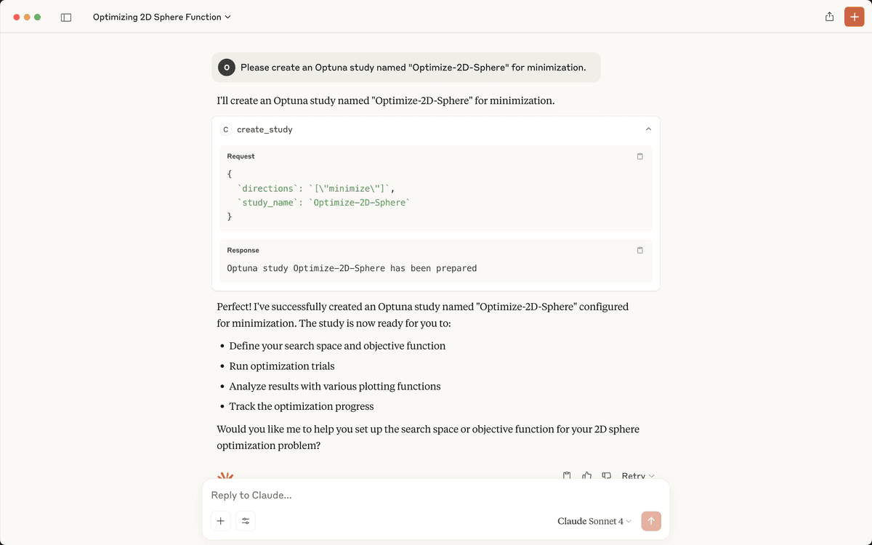Select the user message about Optuna study
The image size is (872, 545).
(413, 67)
